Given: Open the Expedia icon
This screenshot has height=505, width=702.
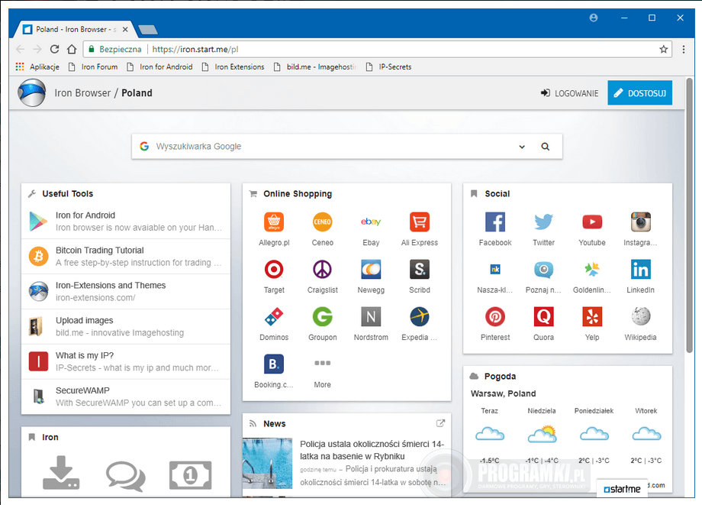Looking at the screenshot, I should 420,317.
